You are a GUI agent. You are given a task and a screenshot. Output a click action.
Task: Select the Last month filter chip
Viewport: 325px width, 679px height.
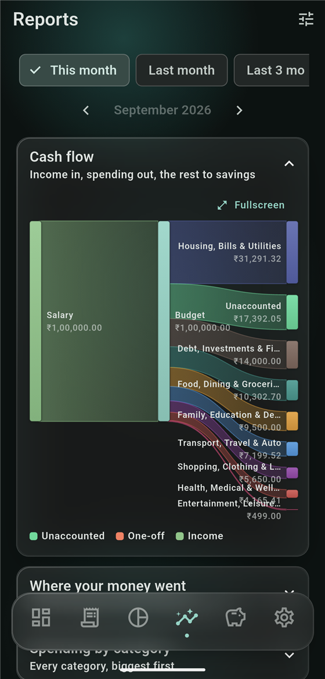pos(182,70)
